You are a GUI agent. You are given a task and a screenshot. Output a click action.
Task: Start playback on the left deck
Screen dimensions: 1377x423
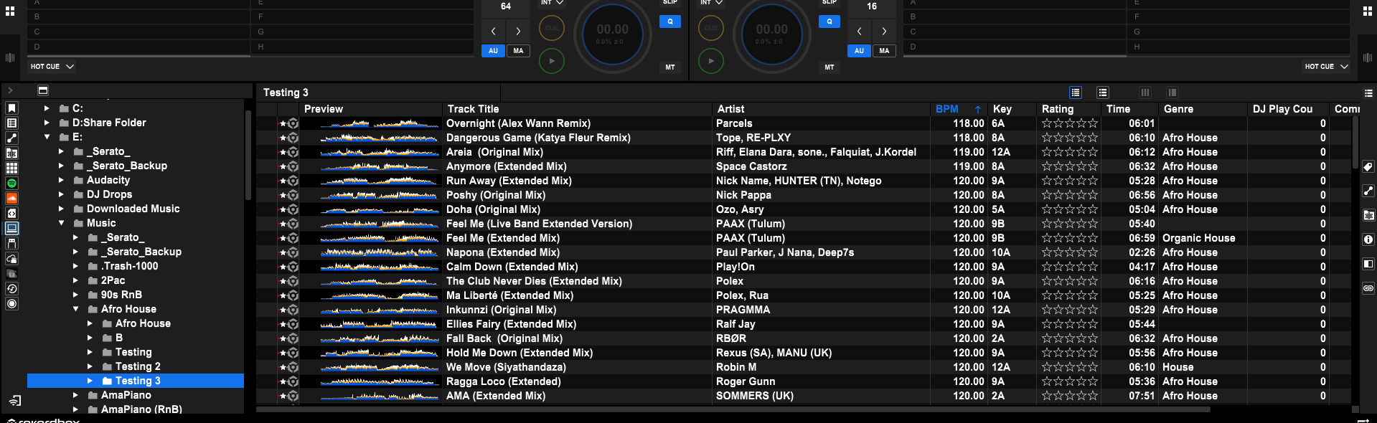pos(552,61)
